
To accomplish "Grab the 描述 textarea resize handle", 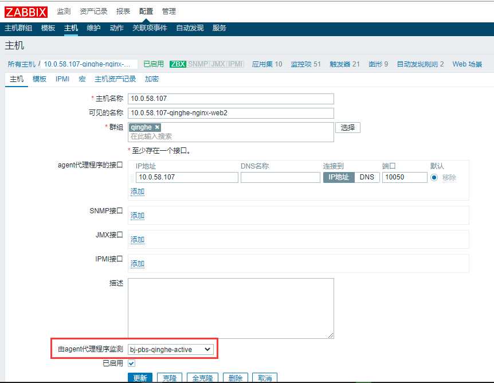I will pos(331,336).
